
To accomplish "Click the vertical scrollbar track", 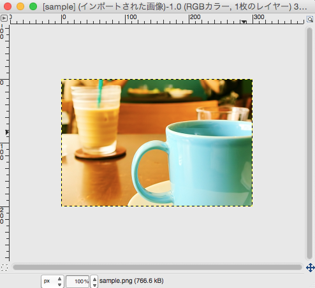I will pos(309,143).
